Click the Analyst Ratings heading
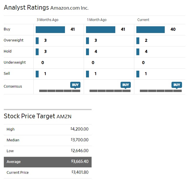 click(x=26, y=8)
